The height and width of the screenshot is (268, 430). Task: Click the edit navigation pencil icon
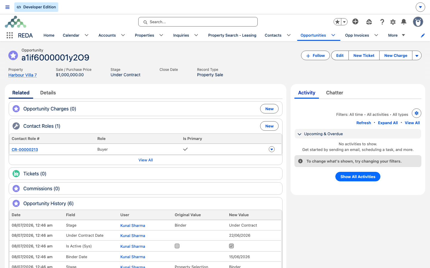pyautogui.click(x=423, y=35)
